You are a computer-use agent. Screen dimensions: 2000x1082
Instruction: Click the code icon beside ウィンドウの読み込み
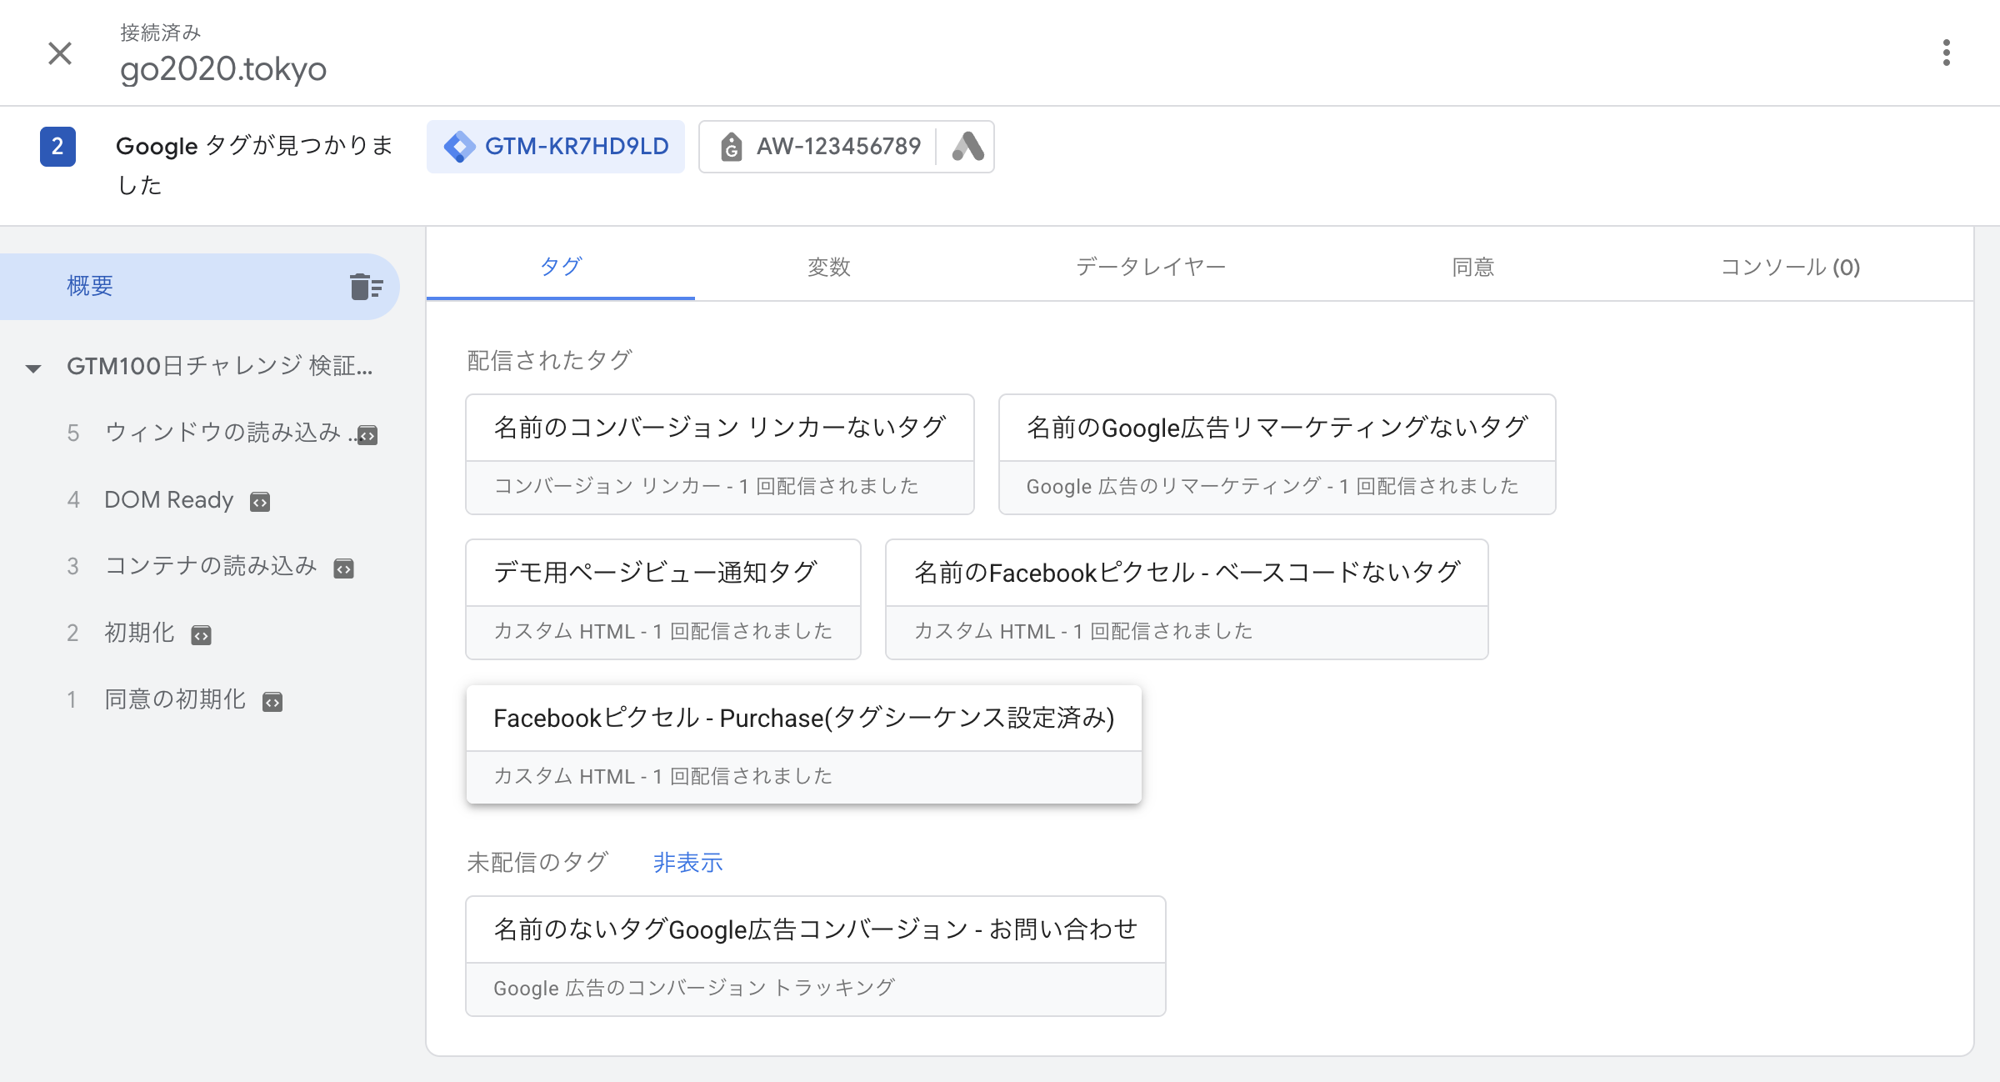[367, 434]
